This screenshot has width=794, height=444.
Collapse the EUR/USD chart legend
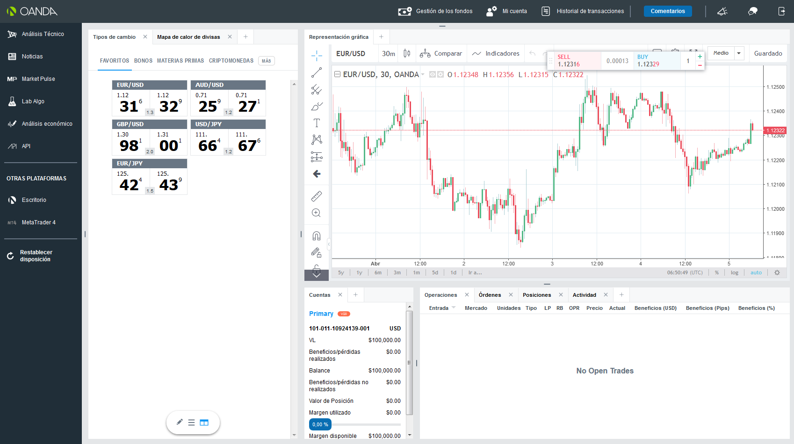click(337, 74)
